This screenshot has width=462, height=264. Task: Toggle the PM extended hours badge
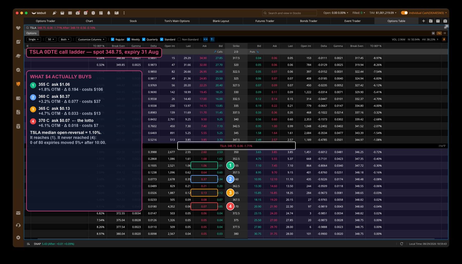click(x=439, y=33)
